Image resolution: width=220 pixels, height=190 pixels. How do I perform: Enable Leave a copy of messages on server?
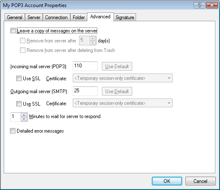point(13,31)
